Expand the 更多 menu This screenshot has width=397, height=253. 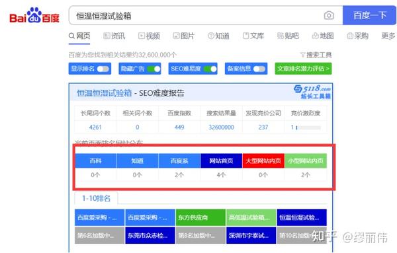[x=388, y=36]
